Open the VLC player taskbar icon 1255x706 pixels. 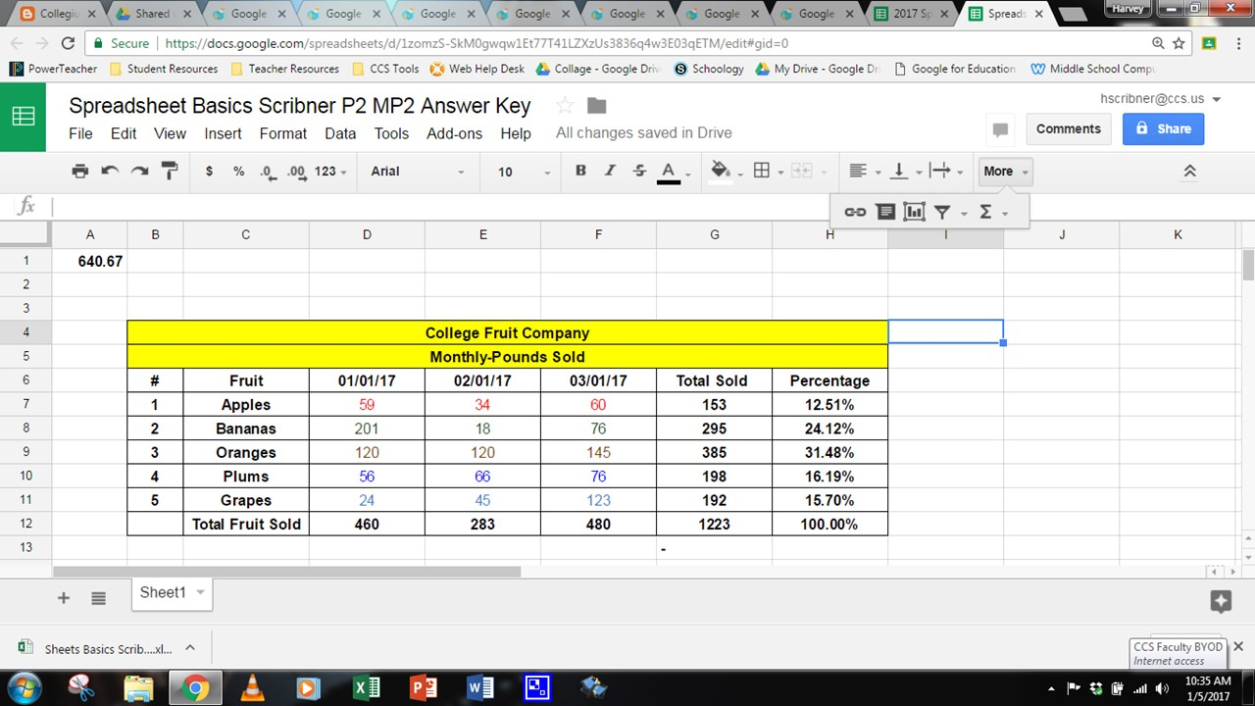coord(252,688)
